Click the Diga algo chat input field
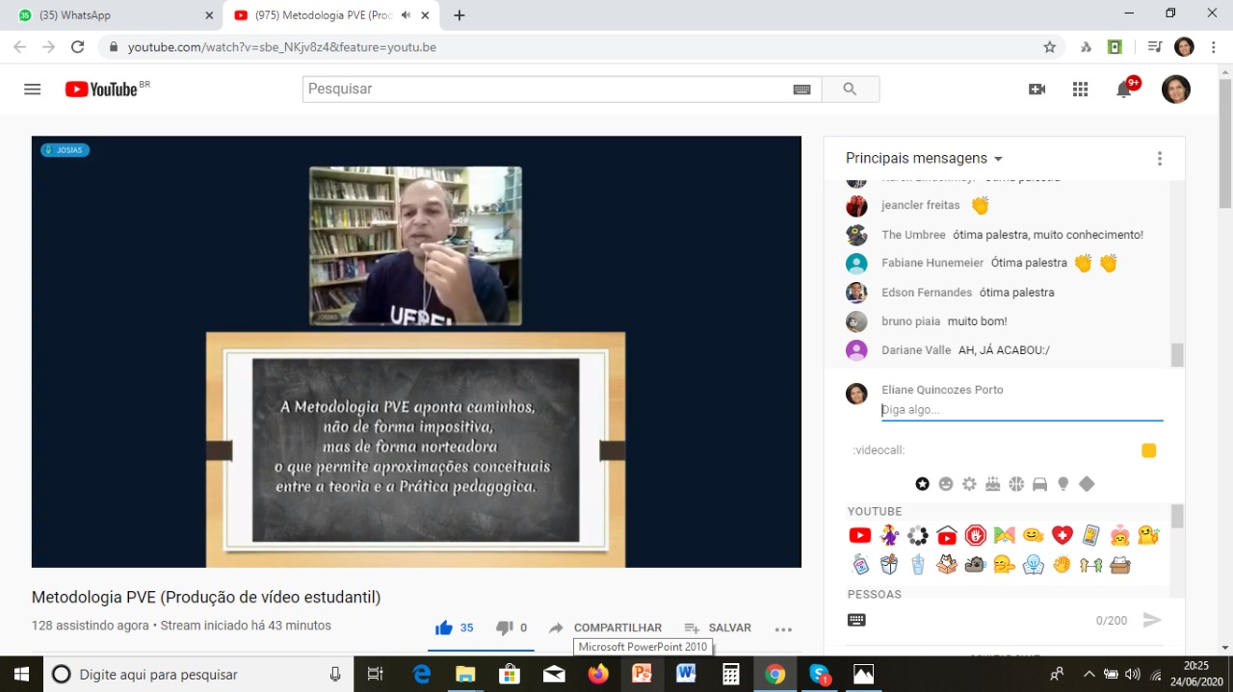Screen dimensions: 1233x692 pyautogui.click(x=1021, y=410)
